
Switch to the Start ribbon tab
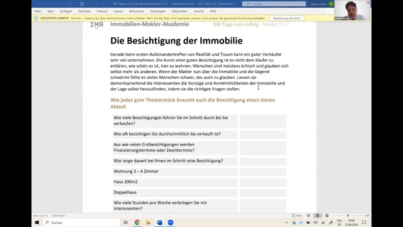pos(50,11)
